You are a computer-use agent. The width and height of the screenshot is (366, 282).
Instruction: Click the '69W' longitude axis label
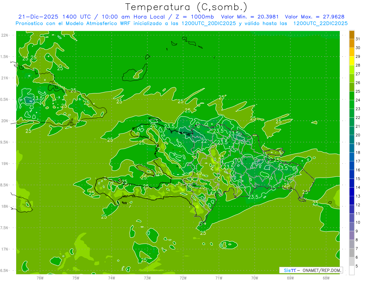click(x=290, y=278)
